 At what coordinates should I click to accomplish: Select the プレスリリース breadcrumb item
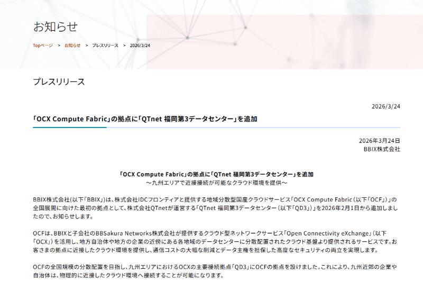click(105, 46)
